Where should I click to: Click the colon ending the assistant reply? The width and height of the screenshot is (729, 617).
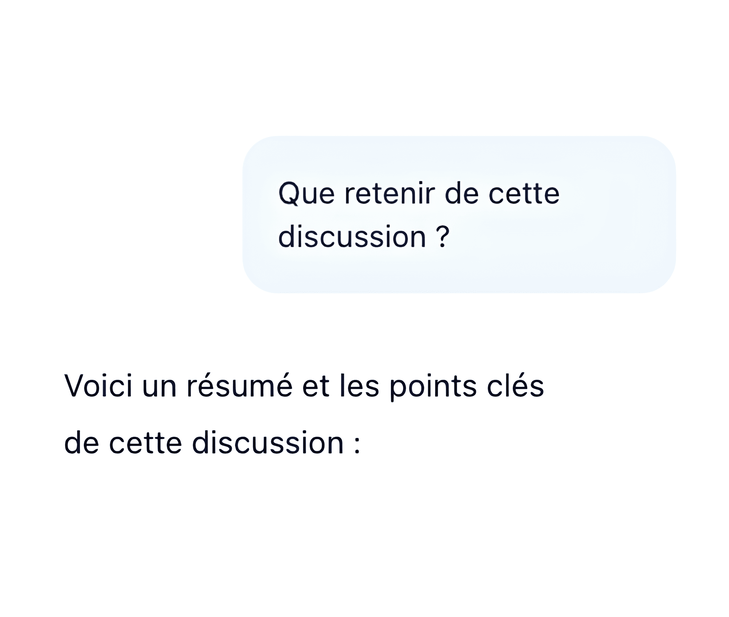tap(357, 444)
